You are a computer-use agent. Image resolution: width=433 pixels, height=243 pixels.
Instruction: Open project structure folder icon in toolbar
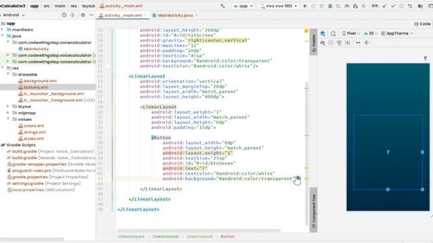420,6
